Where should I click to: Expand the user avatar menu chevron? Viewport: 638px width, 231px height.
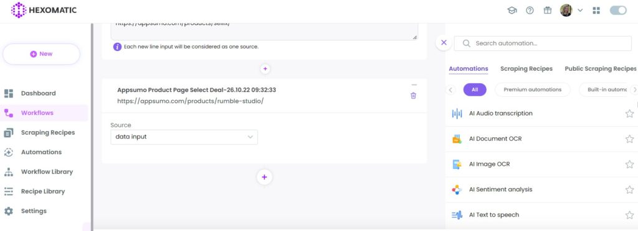[580, 11]
